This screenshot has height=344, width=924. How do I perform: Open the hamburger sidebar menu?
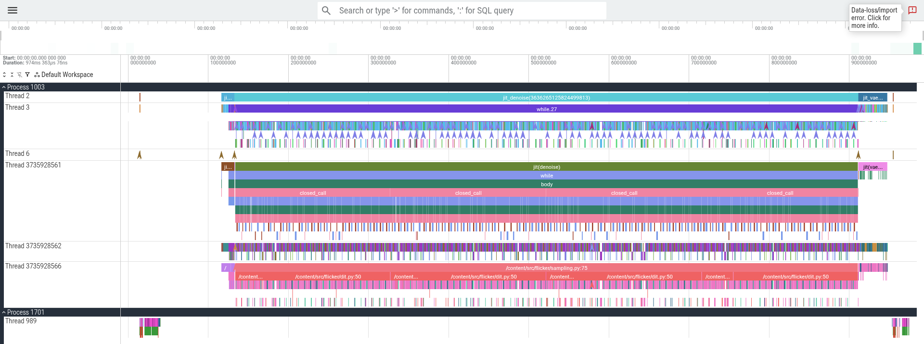point(13,10)
